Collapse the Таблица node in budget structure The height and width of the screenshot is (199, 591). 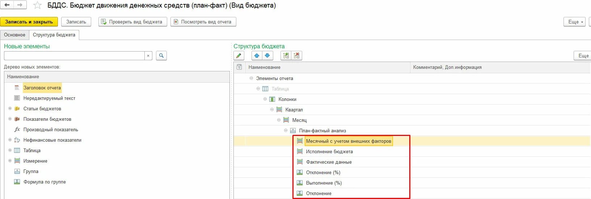pyautogui.click(x=258, y=89)
